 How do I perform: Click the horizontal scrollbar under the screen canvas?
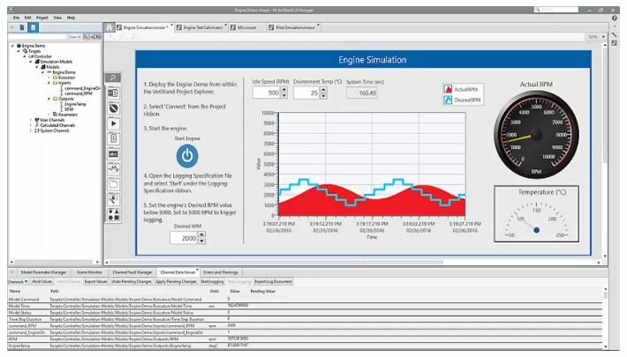(276, 263)
